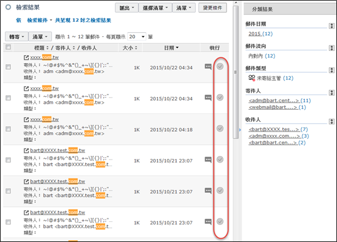The width and height of the screenshot is (337, 242).
Task: Click the 收件人 column header label
Action: point(89,48)
